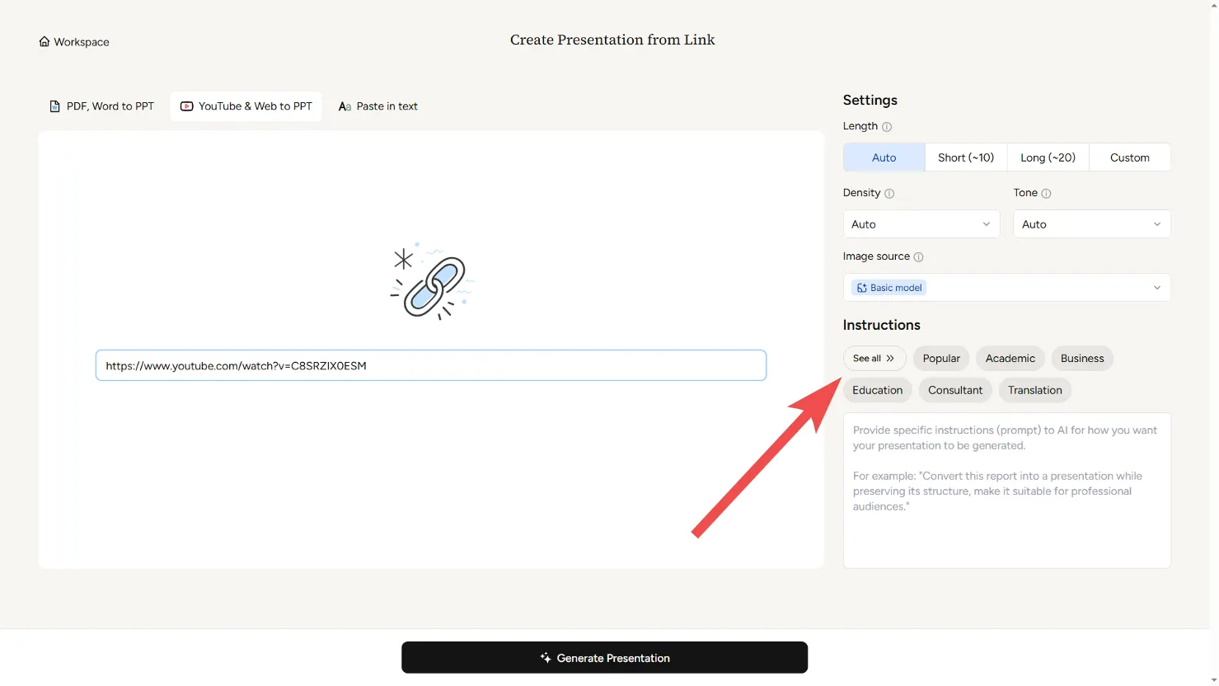The width and height of the screenshot is (1219, 686).
Task: Click the Density info icon
Action: pos(889,194)
